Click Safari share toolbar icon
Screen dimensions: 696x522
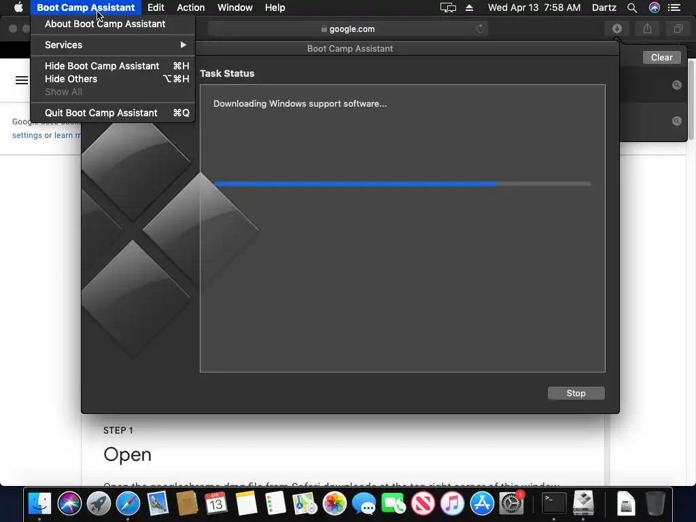(647, 29)
